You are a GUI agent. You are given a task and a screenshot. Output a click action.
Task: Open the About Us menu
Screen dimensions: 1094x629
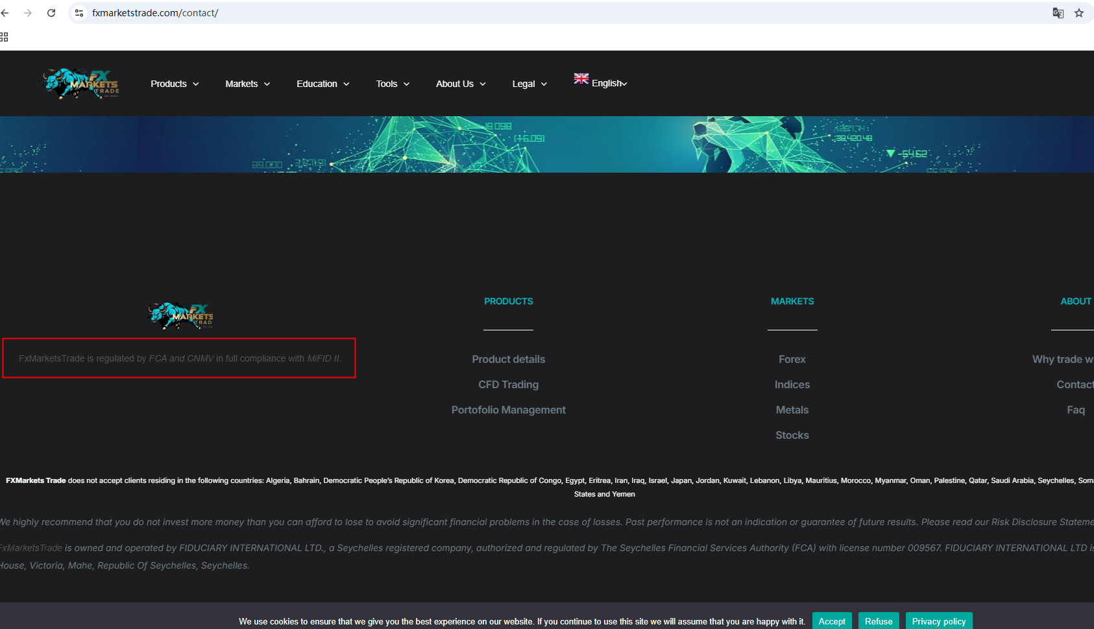[x=461, y=84]
